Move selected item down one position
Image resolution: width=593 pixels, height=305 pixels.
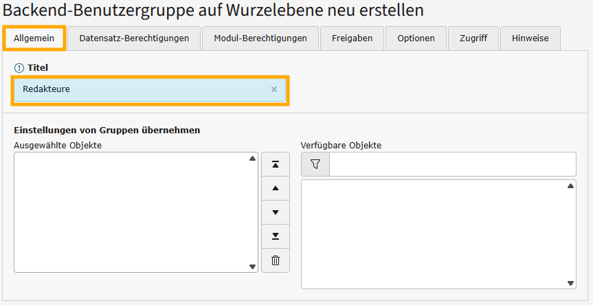point(276,212)
